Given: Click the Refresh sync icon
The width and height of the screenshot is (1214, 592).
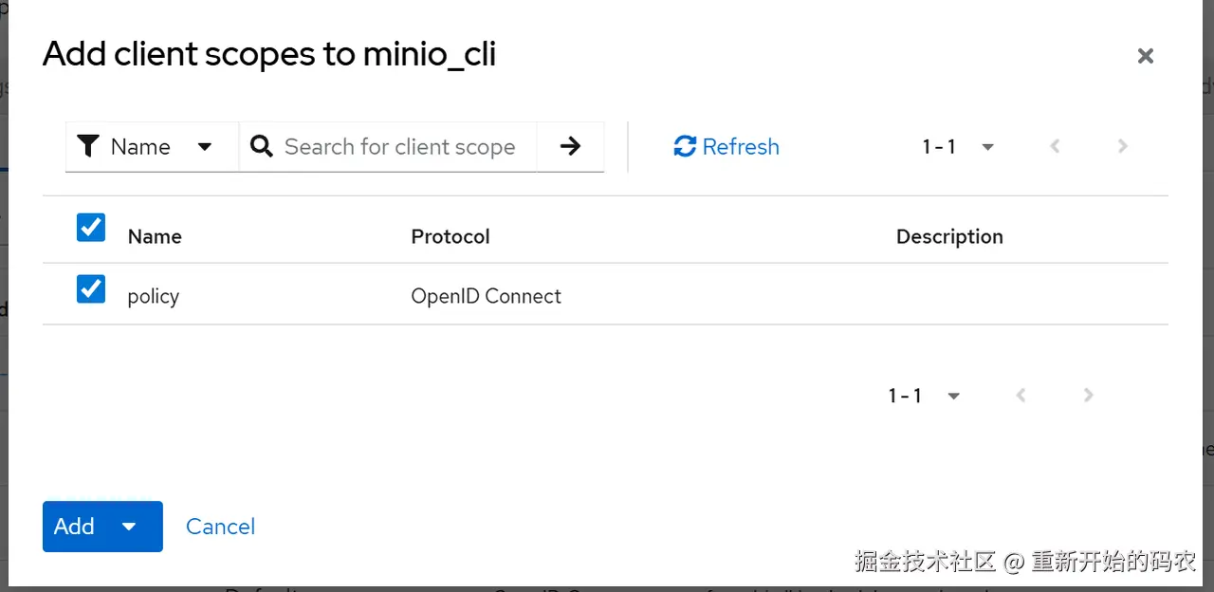Looking at the screenshot, I should [685, 146].
